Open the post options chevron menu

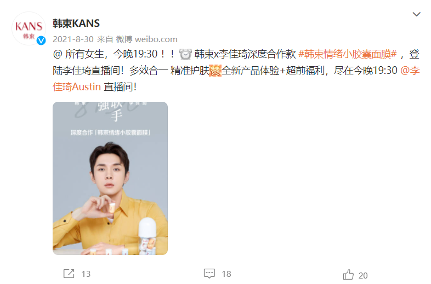(x=416, y=14)
